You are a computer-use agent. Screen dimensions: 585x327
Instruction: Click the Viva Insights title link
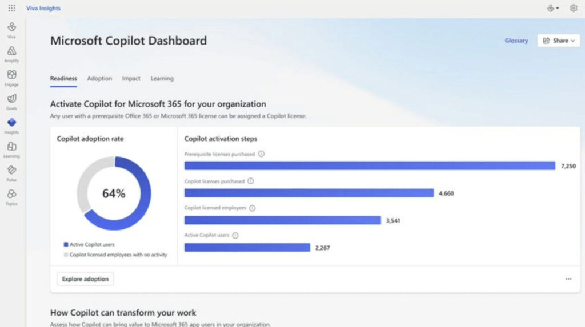(43, 8)
